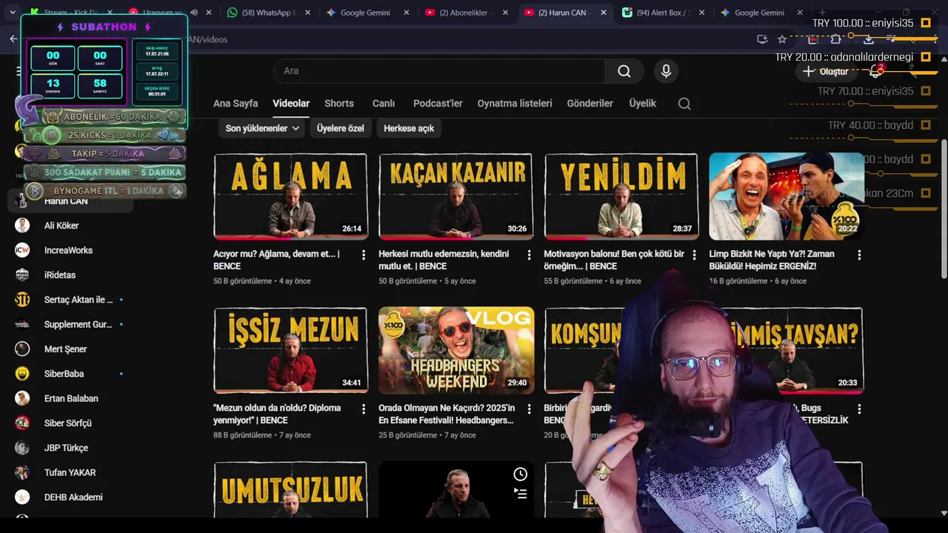948x533 pixels.
Task: Open video title 'Limp Bizkit Ne Yaptı Ya?!'
Action: (x=772, y=260)
